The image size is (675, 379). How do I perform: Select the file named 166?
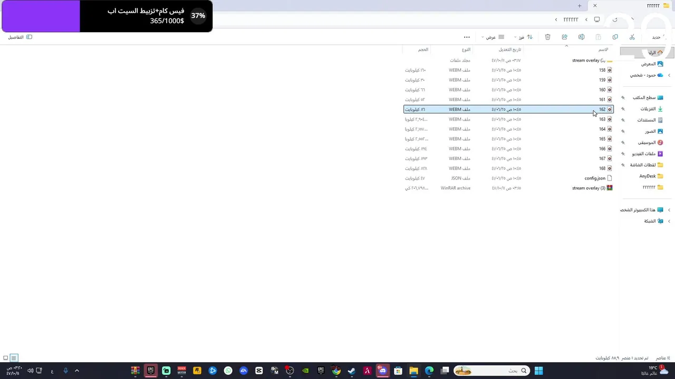(508, 148)
